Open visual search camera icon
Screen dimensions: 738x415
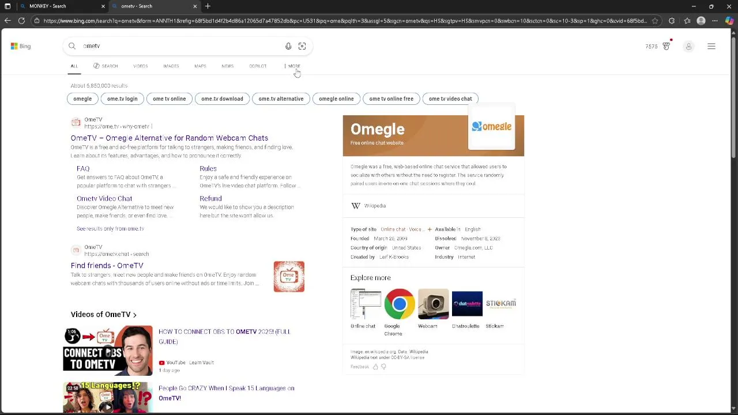(x=302, y=46)
